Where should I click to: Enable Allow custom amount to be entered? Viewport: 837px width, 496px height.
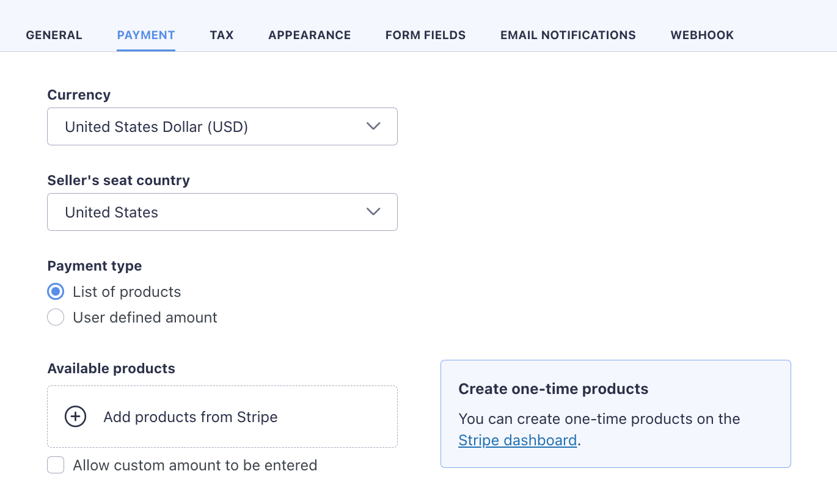point(56,465)
